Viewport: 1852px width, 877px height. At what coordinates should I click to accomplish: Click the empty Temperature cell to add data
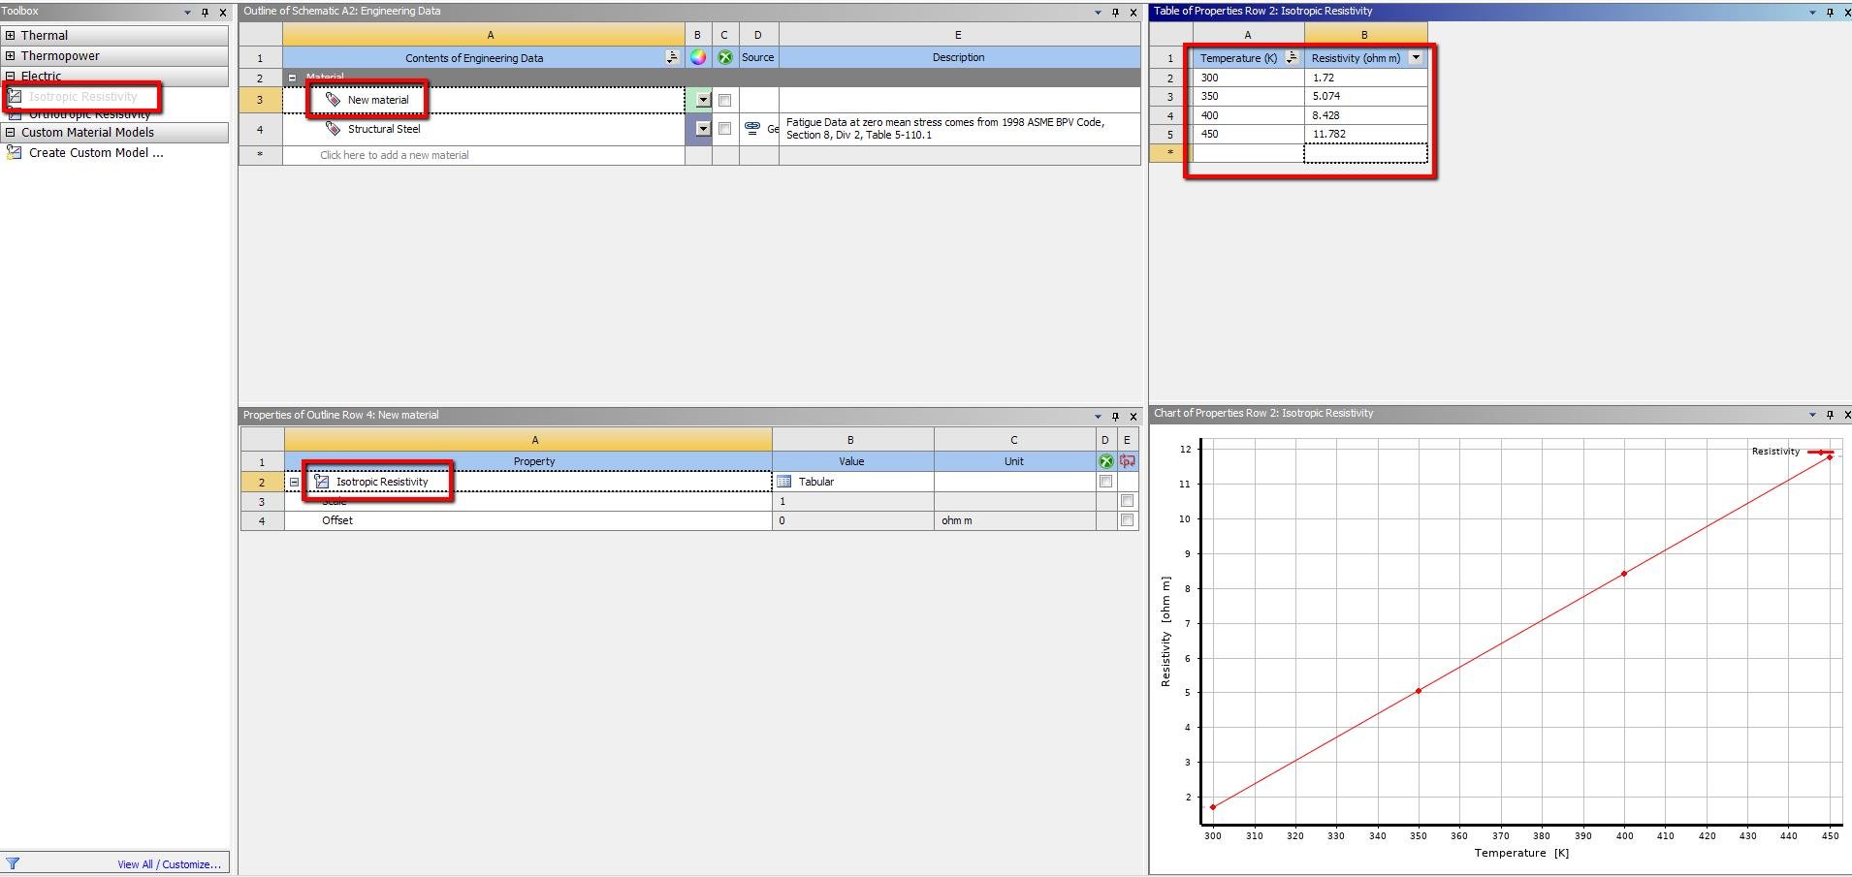tap(1248, 152)
